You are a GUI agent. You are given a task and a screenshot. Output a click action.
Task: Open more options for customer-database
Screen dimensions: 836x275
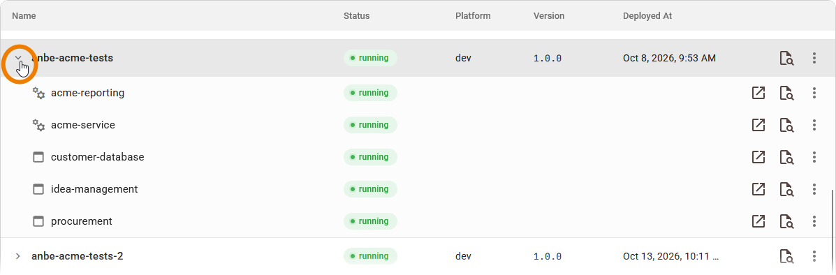[x=814, y=157]
